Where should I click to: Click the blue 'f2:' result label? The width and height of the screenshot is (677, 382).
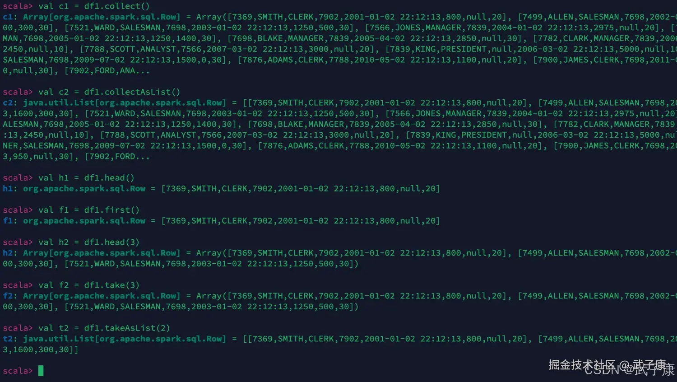pyautogui.click(x=10, y=296)
